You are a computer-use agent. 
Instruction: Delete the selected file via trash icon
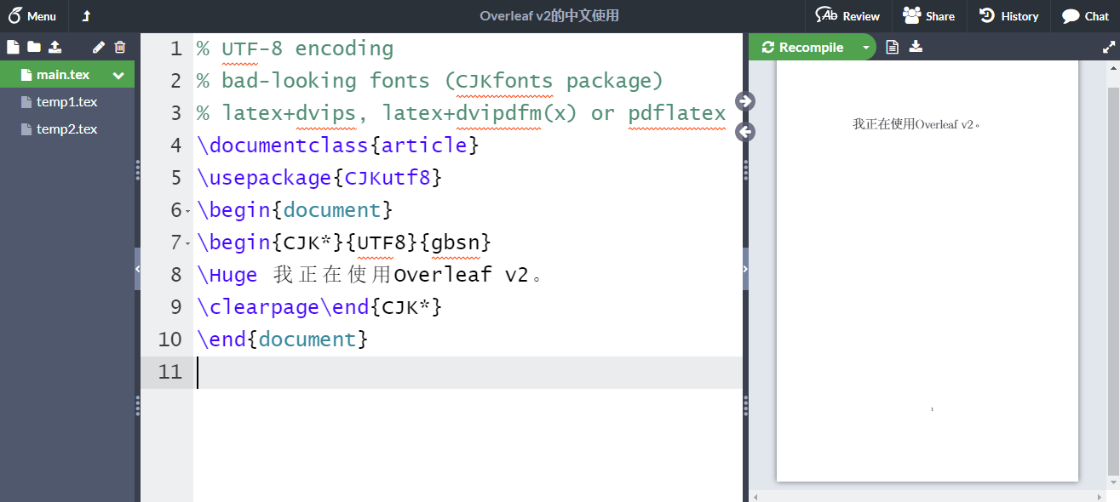(x=119, y=47)
